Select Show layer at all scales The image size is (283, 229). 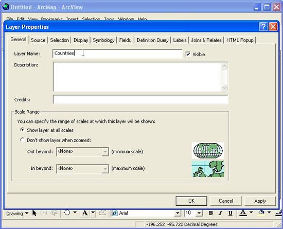(22, 130)
